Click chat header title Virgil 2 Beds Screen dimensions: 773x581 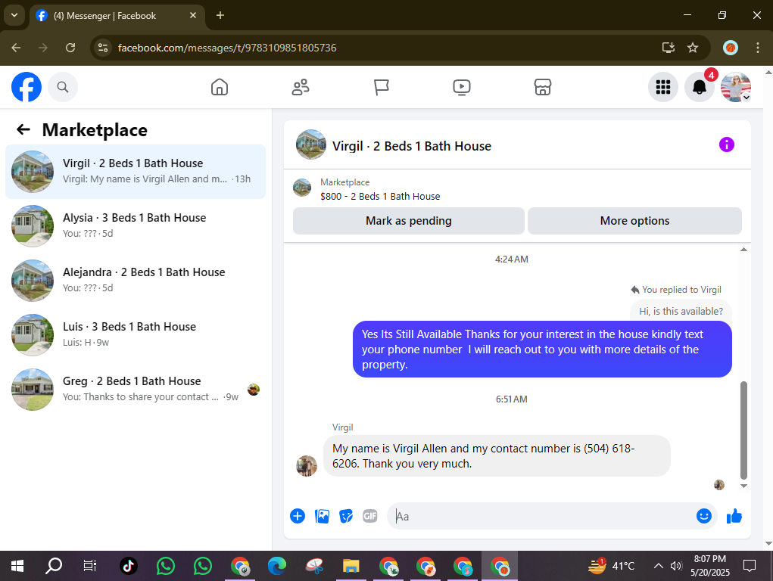[x=412, y=146]
